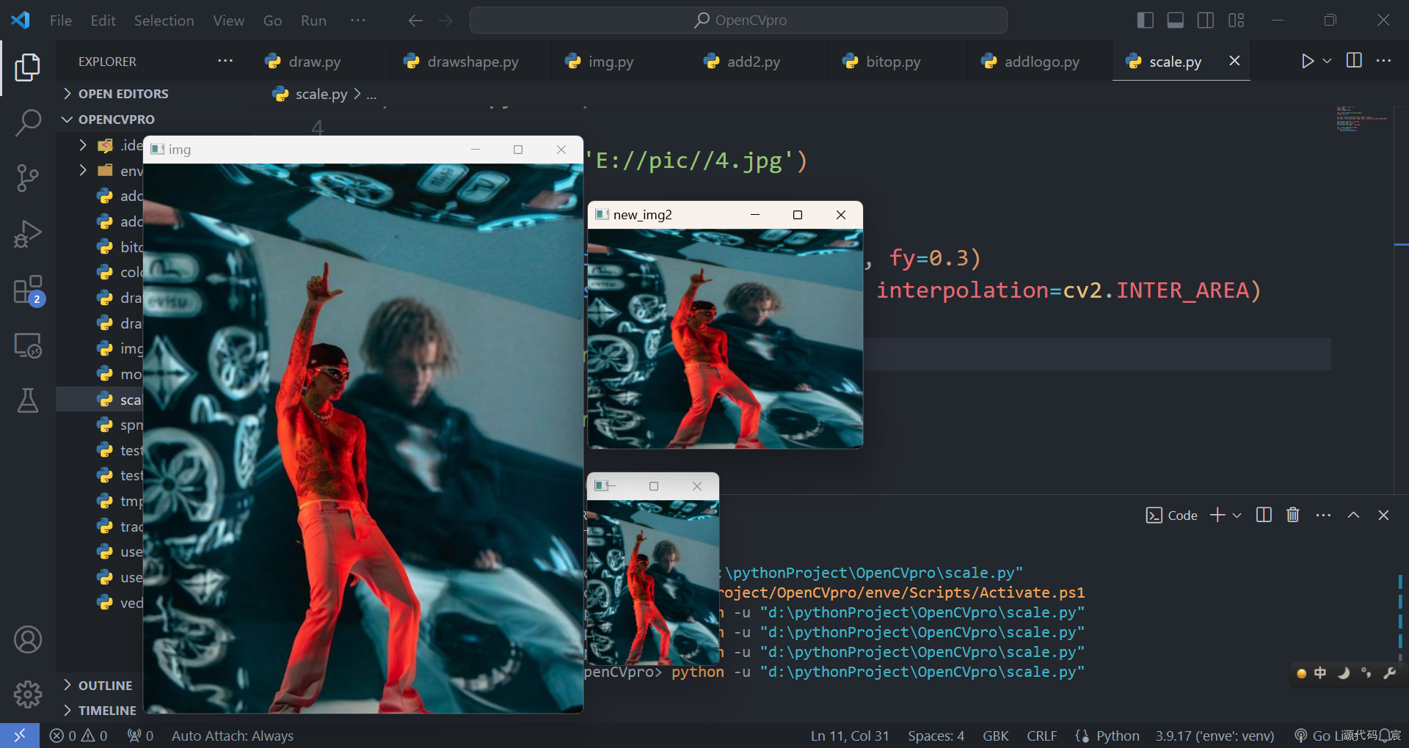The width and height of the screenshot is (1409, 748).
Task: Open Customize Layout icon
Action: pos(1236,21)
